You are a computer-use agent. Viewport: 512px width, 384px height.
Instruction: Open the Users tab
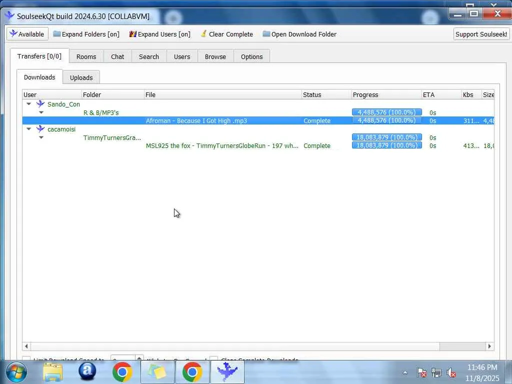point(182,56)
